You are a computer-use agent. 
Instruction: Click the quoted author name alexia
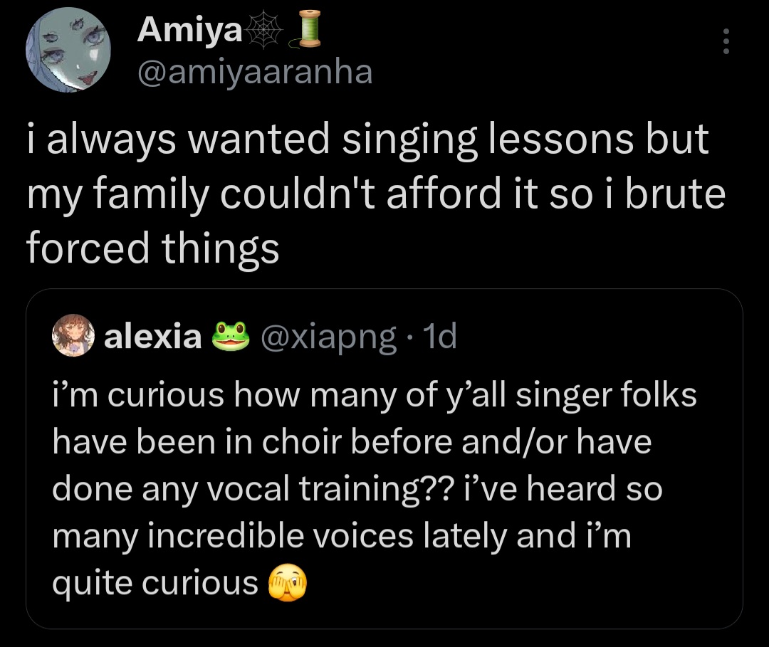(153, 337)
